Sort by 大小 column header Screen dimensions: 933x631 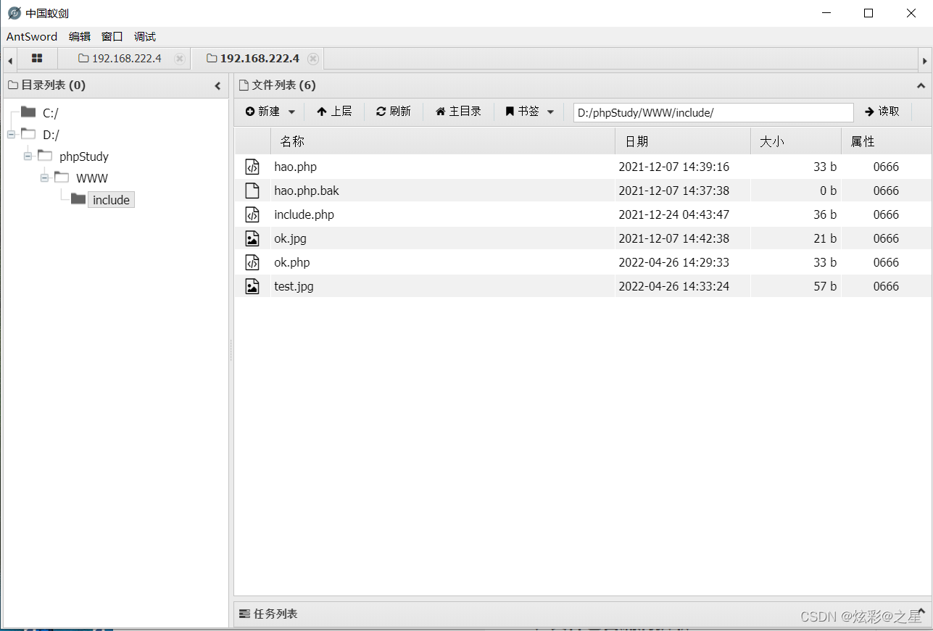[x=796, y=141]
